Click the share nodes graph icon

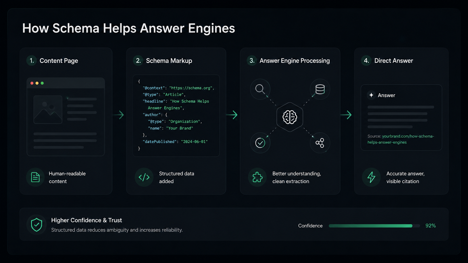(x=320, y=143)
